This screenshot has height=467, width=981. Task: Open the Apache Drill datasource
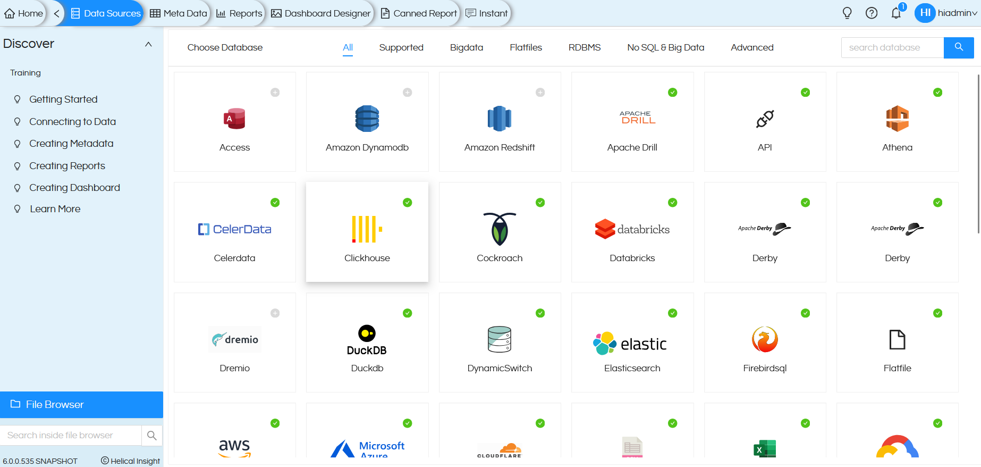pos(632,122)
